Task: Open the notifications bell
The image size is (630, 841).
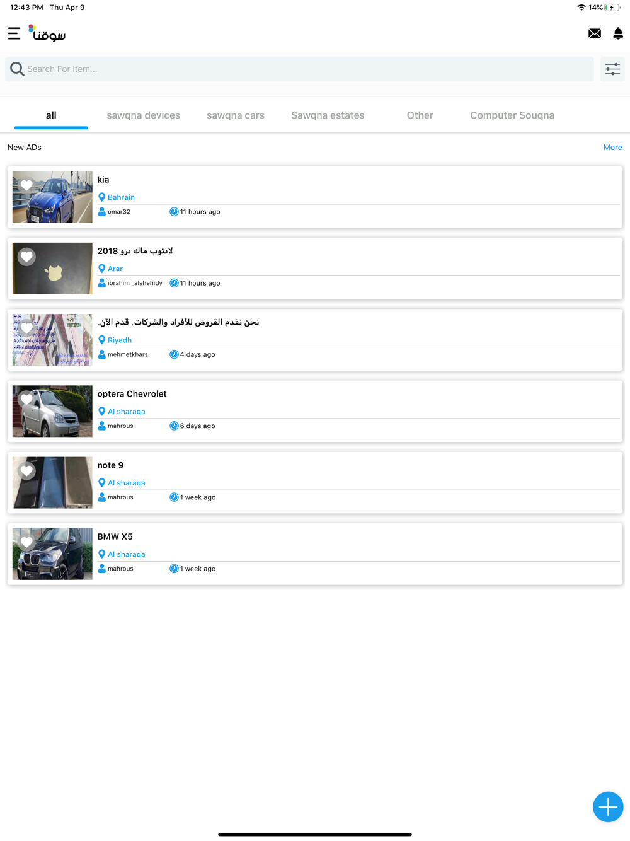Action: click(x=618, y=33)
